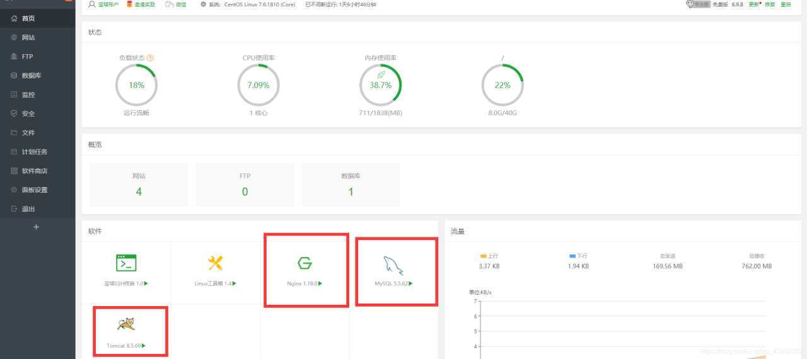The height and width of the screenshot is (359, 807).
Task: Open the 首页 home page in sidebar
Action: pos(37,18)
